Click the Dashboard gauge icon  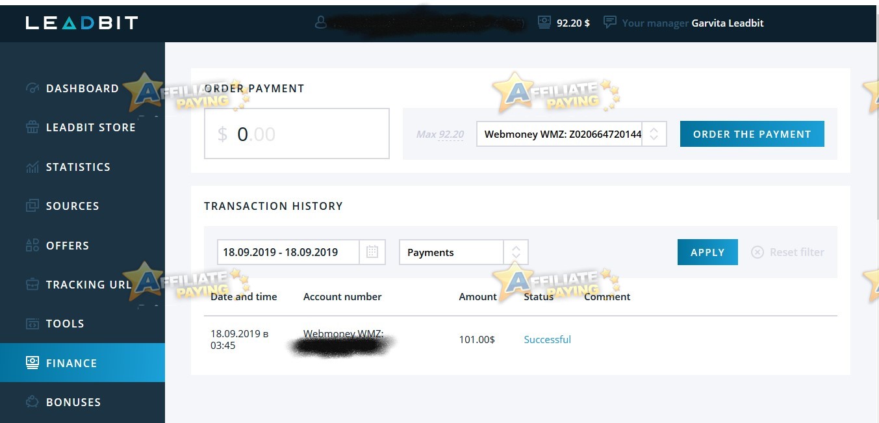tap(32, 88)
